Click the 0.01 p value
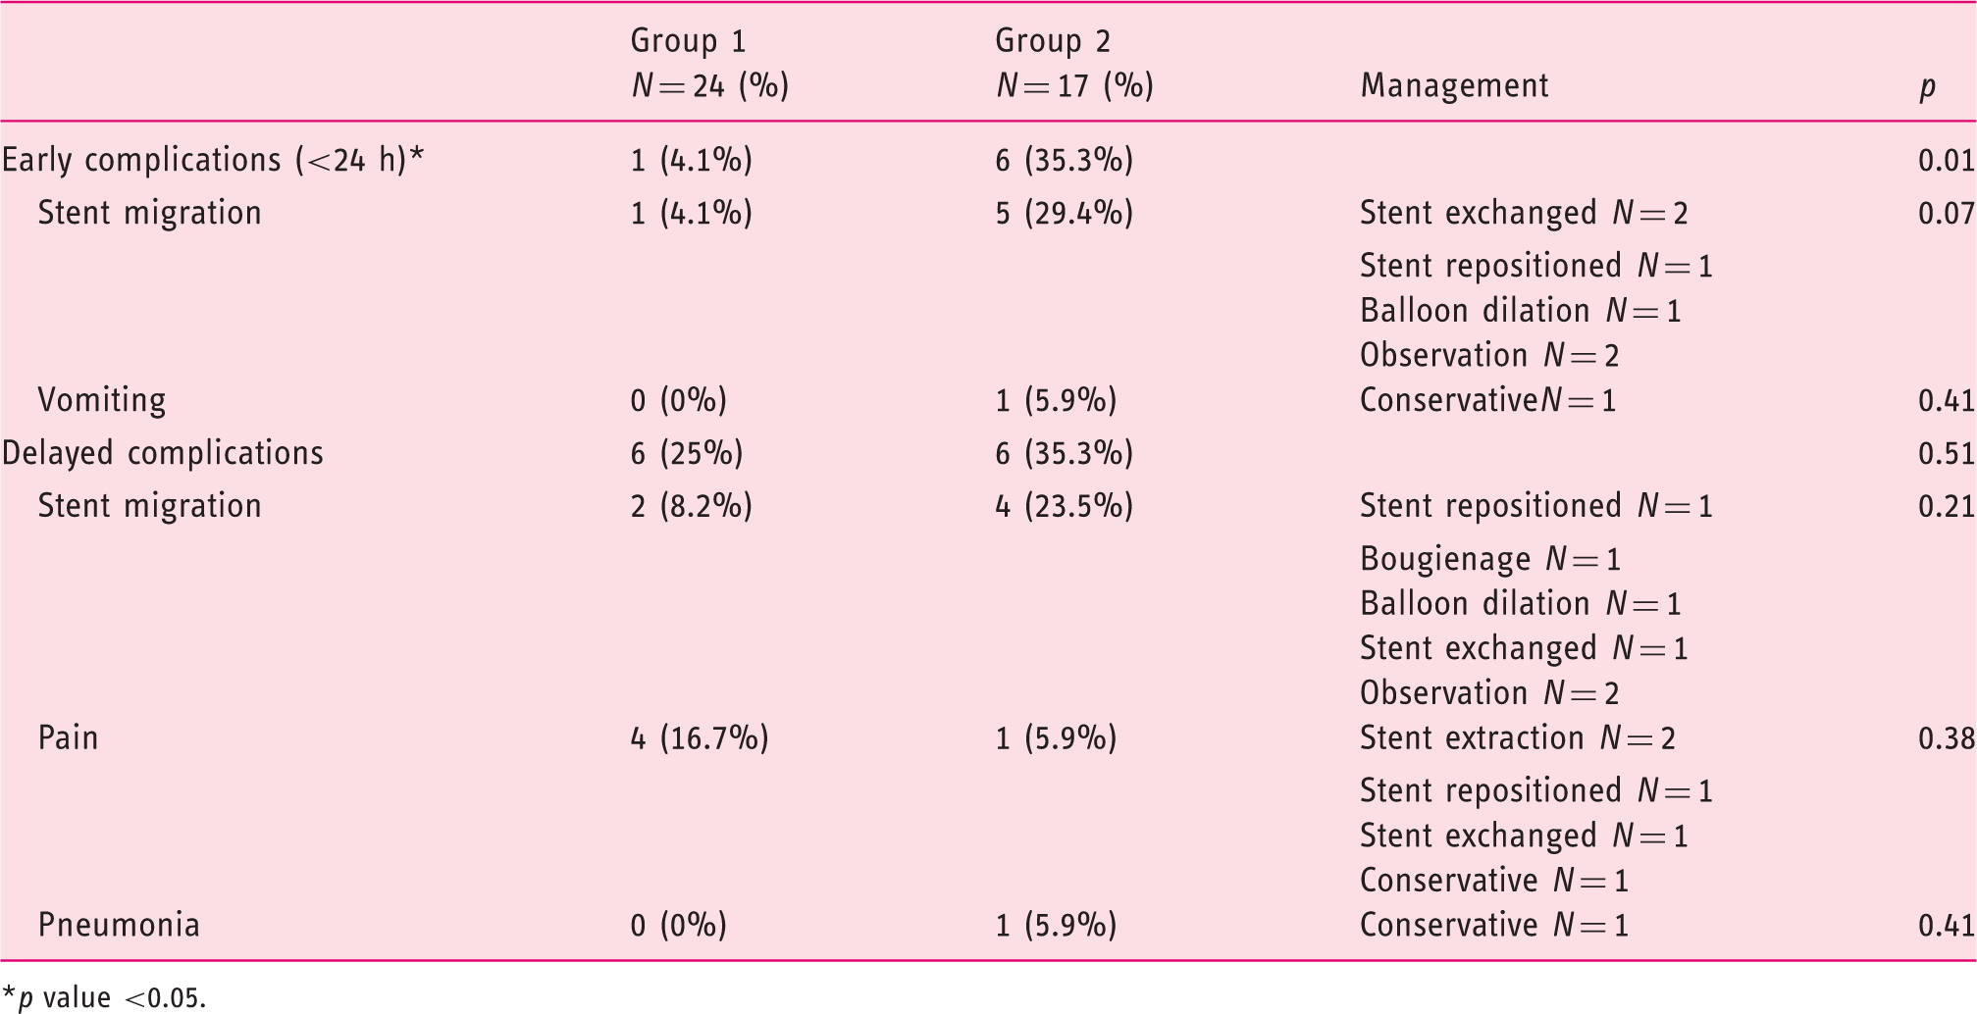The image size is (1977, 1014). click(x=1947, y=160)
